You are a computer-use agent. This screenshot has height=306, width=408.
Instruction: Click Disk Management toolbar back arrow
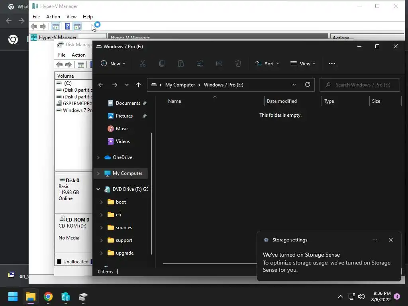coord(59,65)
